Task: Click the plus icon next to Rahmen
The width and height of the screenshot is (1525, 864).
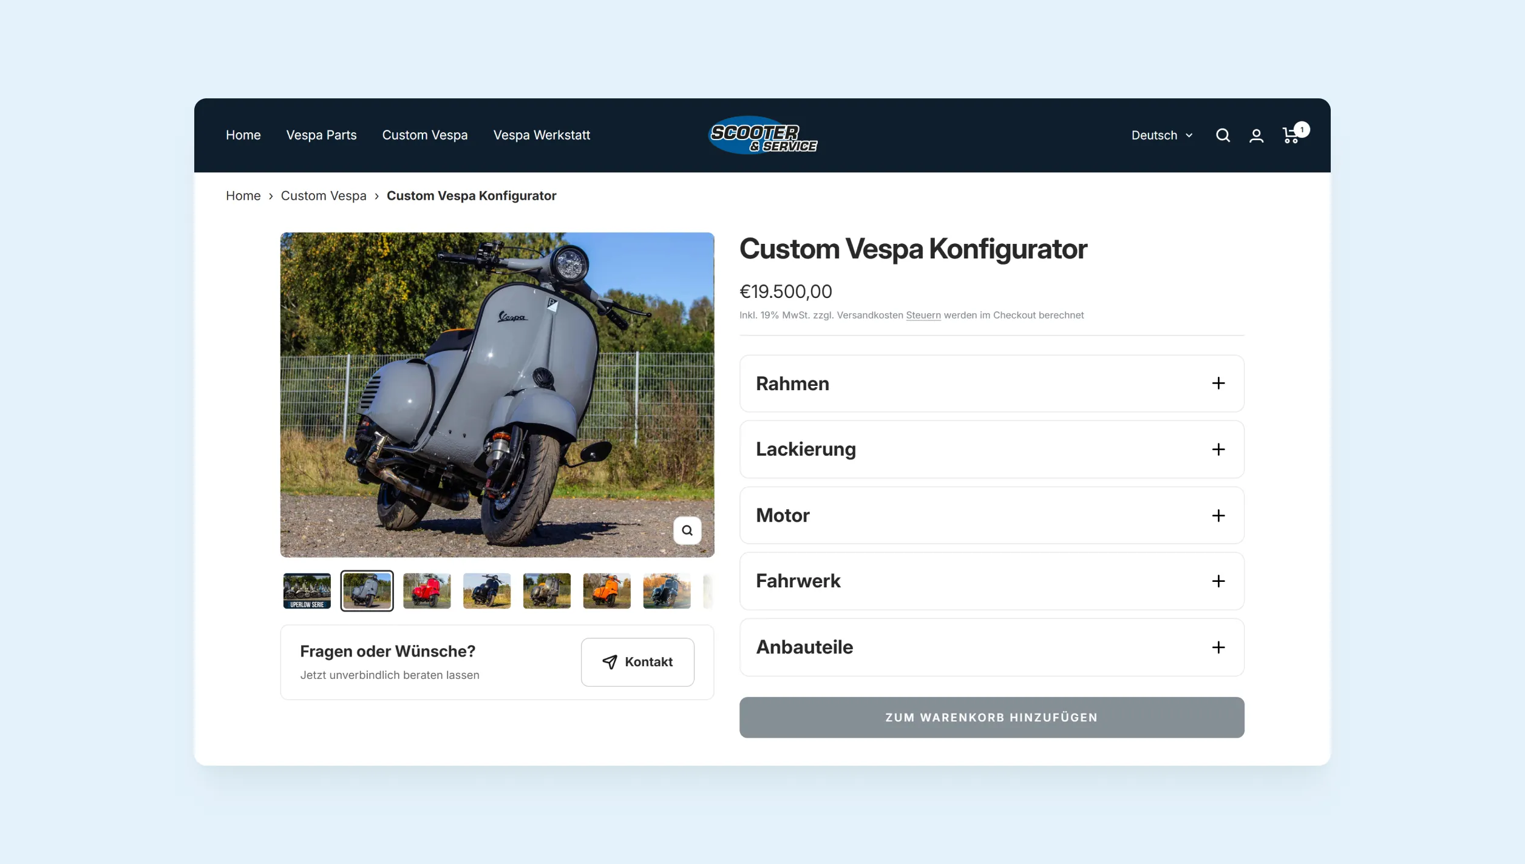Action: click(1218, 383)
